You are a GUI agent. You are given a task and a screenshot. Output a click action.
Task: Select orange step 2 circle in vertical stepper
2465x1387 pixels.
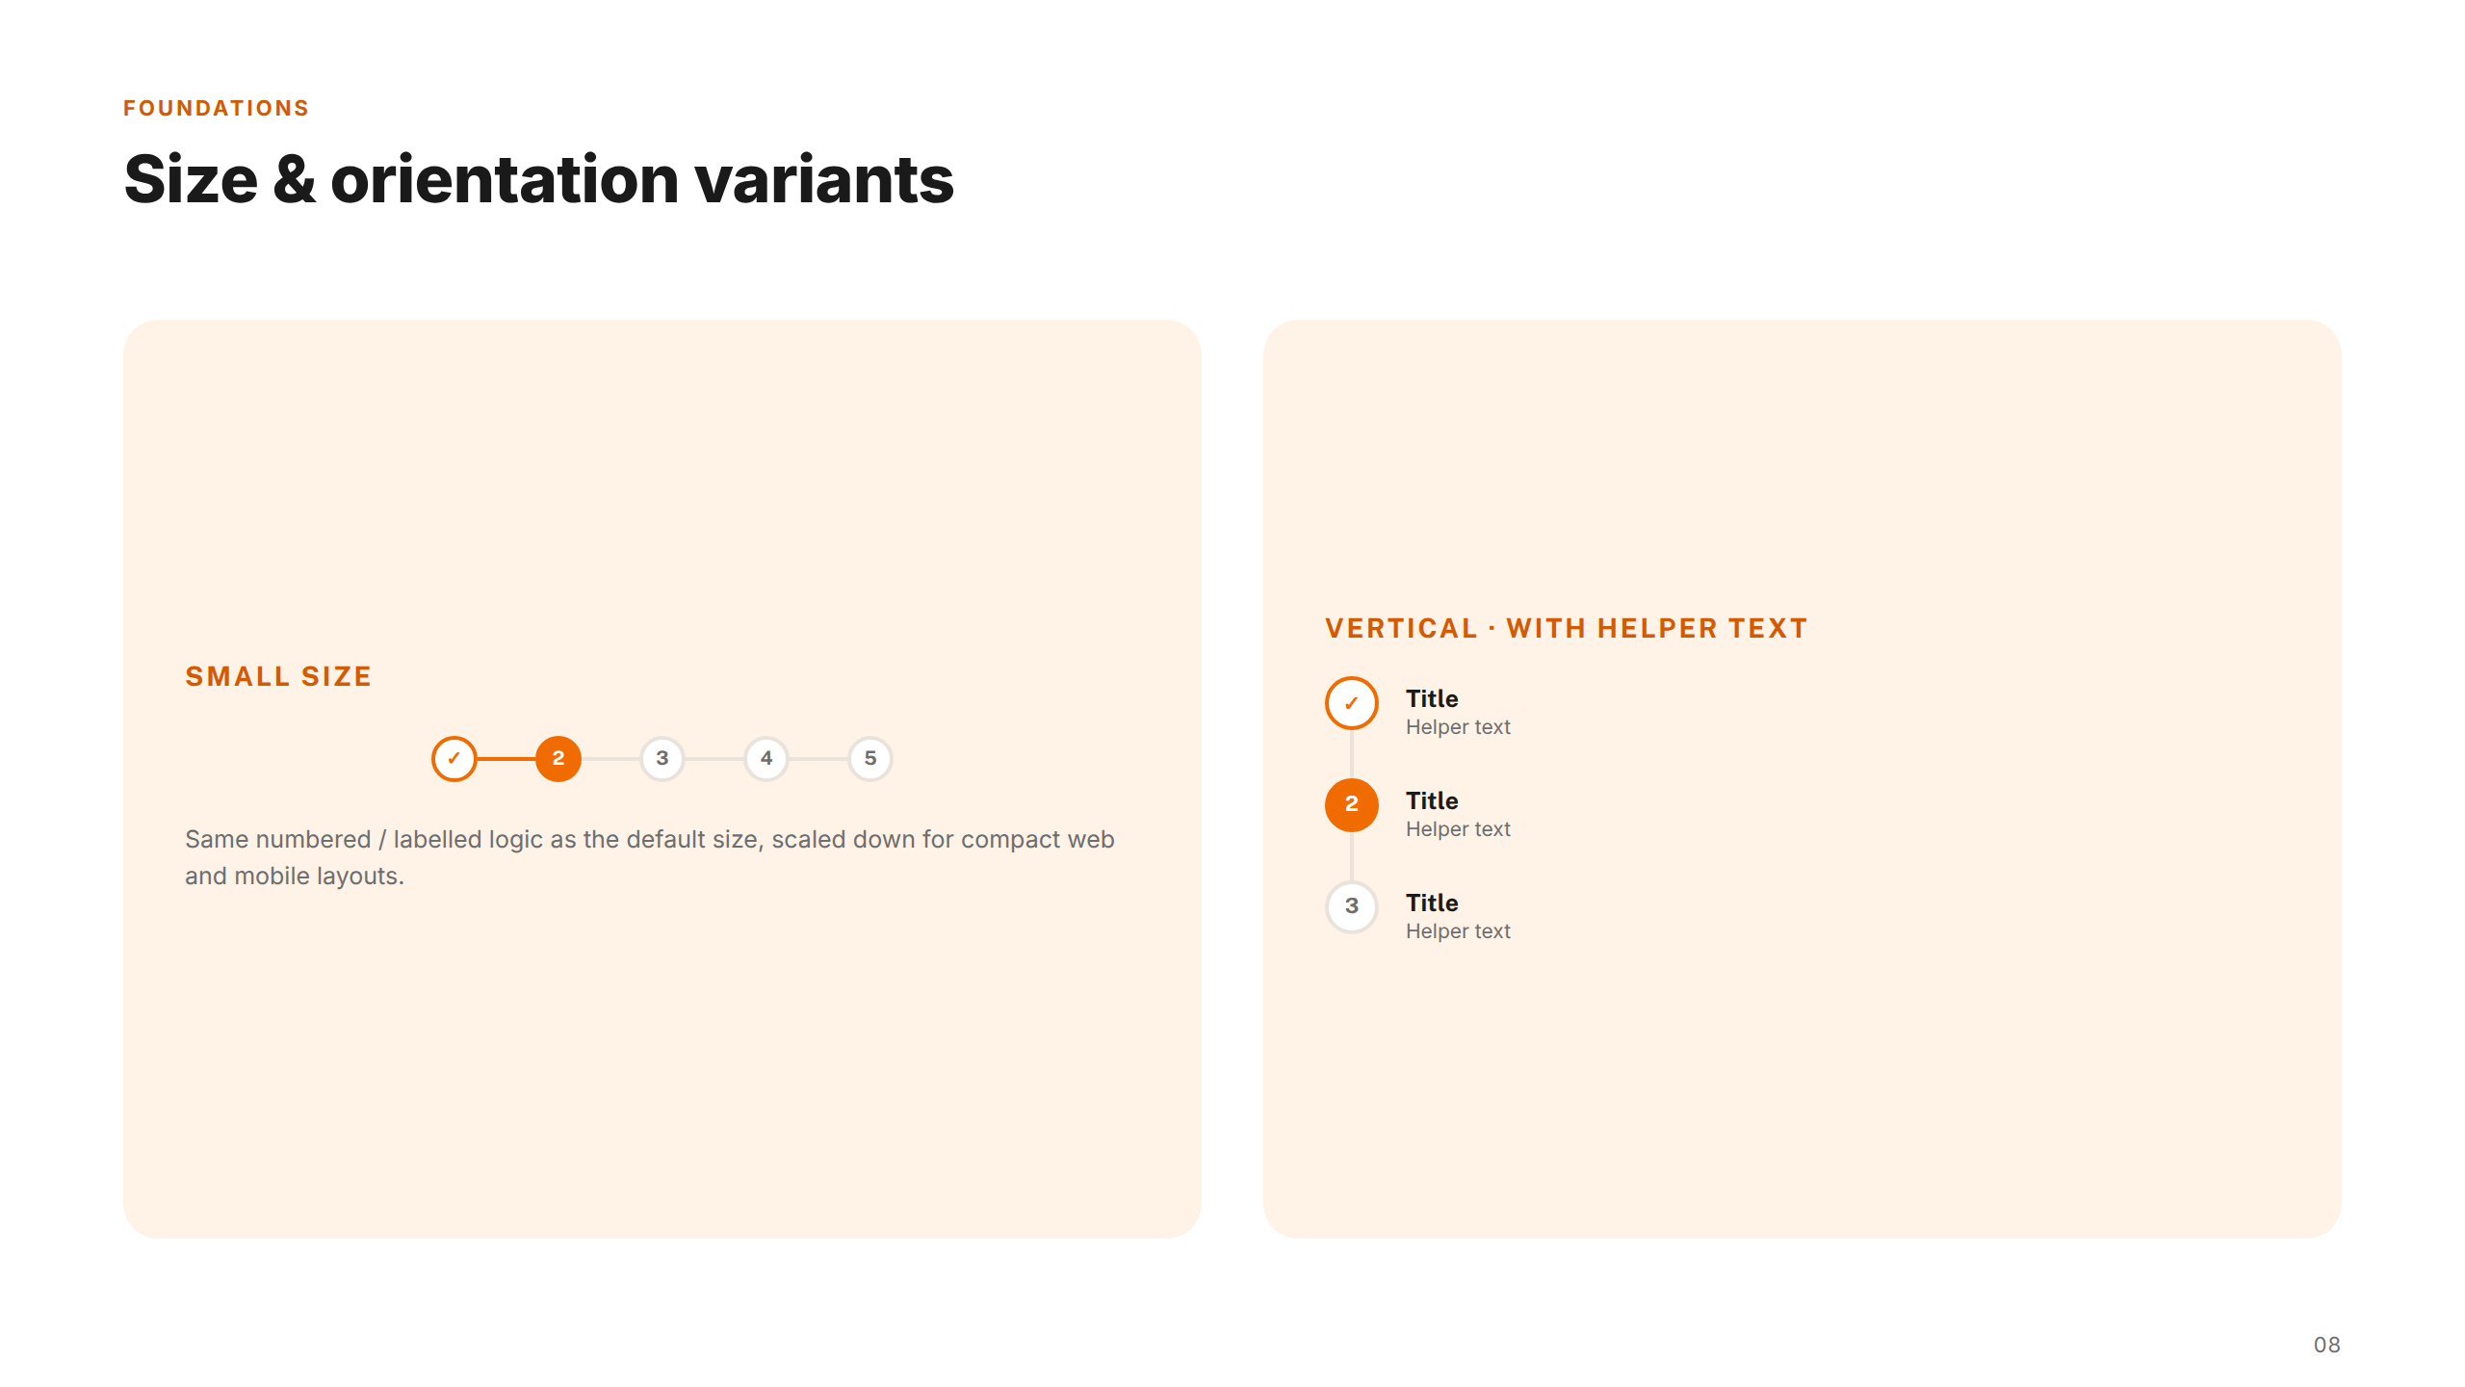[1352, 805]
